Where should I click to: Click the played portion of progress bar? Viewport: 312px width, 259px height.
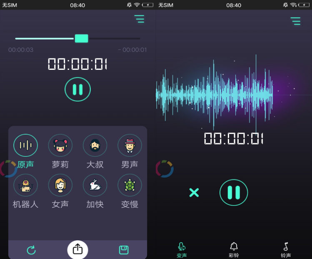tap(45, 39)
